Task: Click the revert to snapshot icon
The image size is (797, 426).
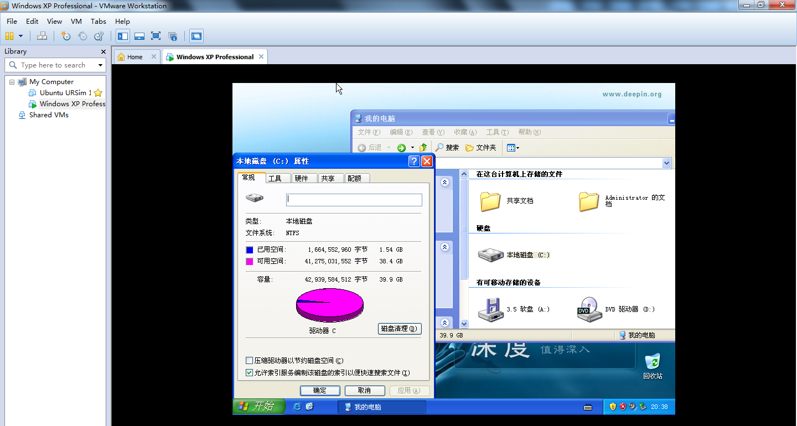Action: [x=82, y=36]
